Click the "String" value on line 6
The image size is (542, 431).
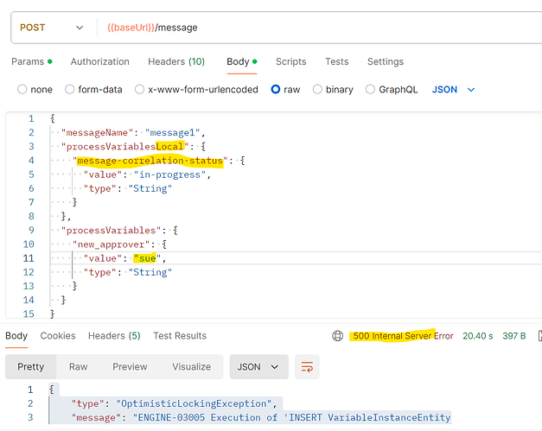point(150,188)
